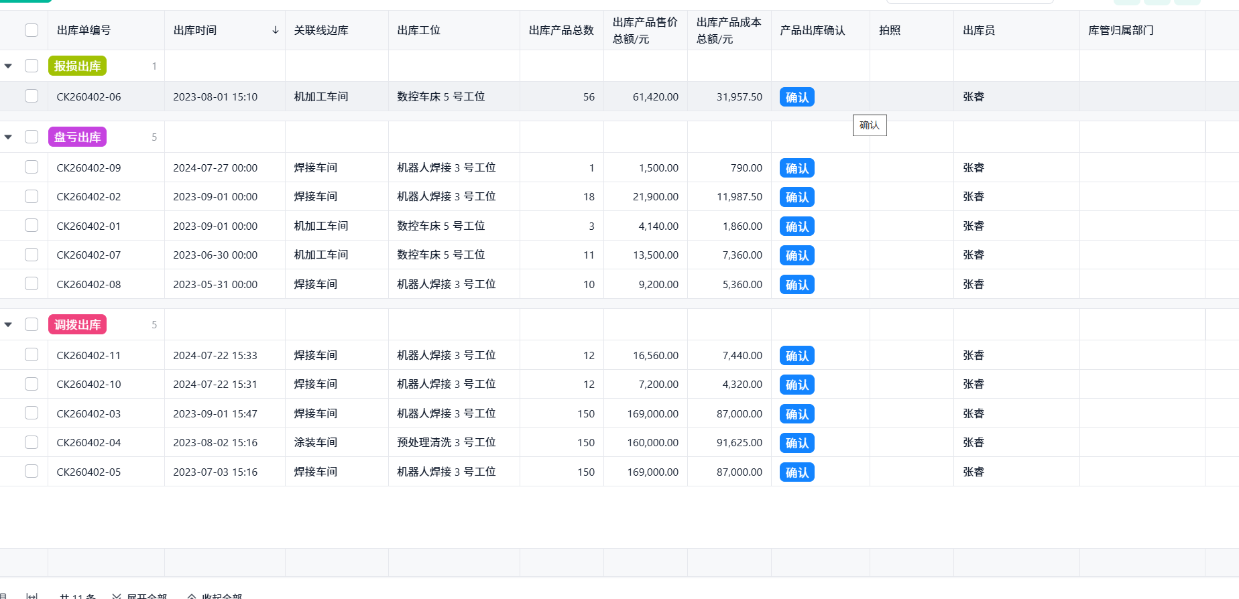Collapse the 调拨出库 group triangle

click(8, 324)
